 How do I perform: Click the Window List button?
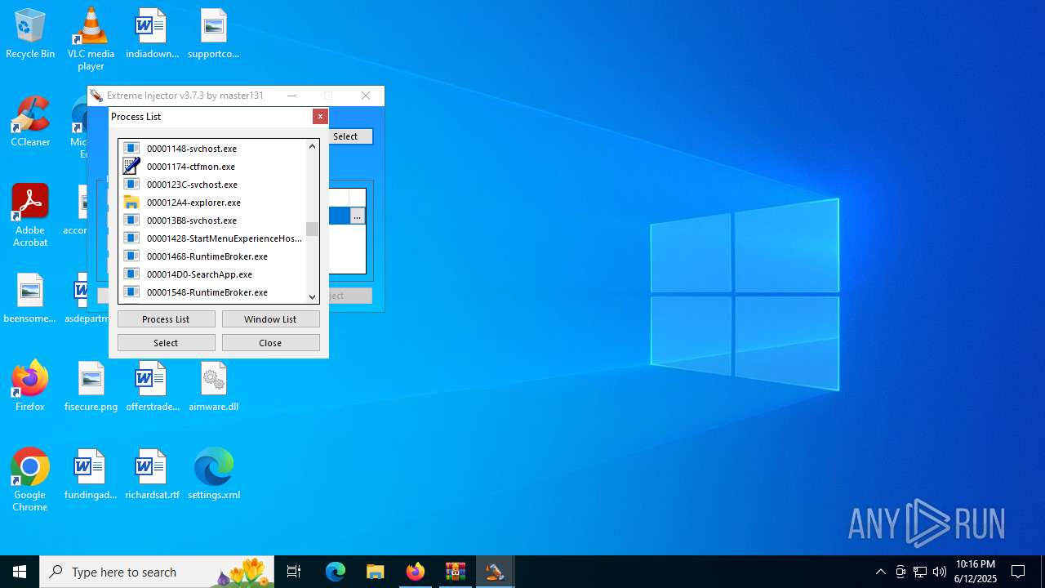[270, 319]
